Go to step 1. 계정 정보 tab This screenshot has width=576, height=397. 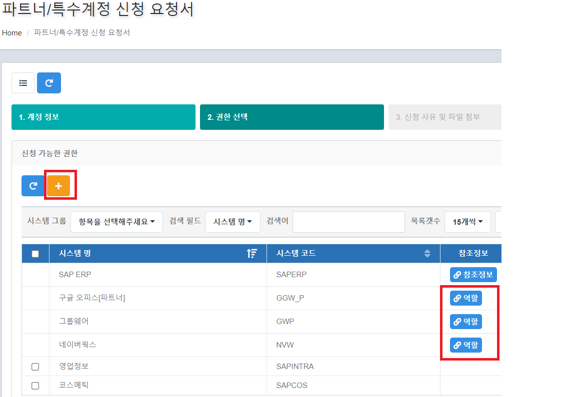(x=103, y=117)
